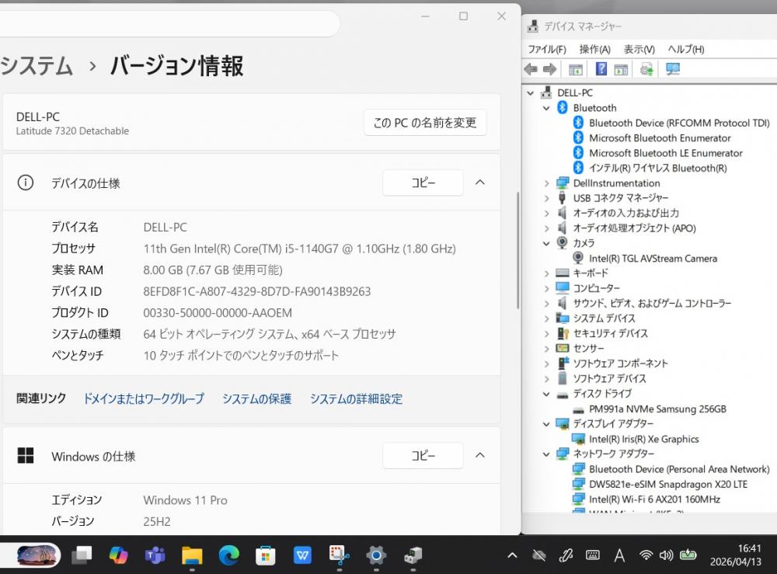This screenshot has height=574, width=777.
Task: Click the update driver toolbar icon
Action: (646, 69)
